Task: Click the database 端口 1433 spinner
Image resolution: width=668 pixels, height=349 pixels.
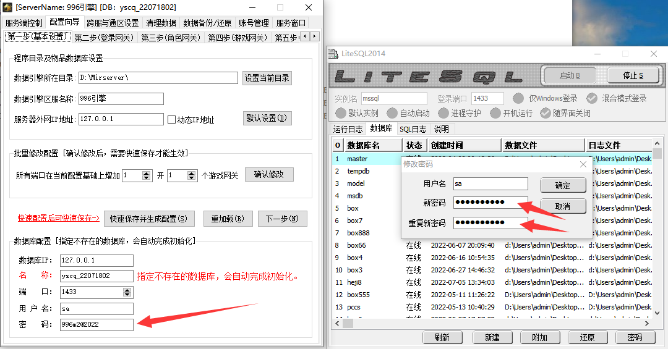Action: point(128,292)
